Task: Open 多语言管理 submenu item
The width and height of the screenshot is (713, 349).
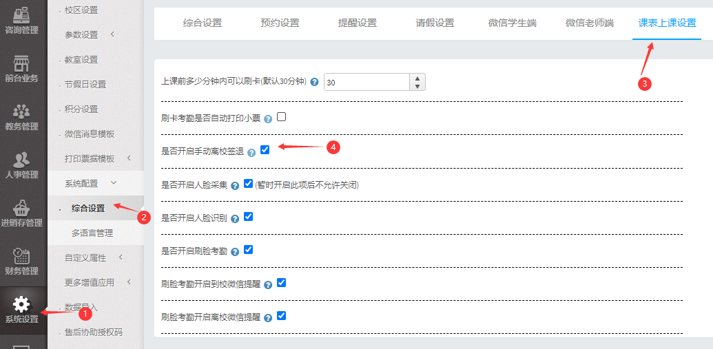Action: (92, 233)
